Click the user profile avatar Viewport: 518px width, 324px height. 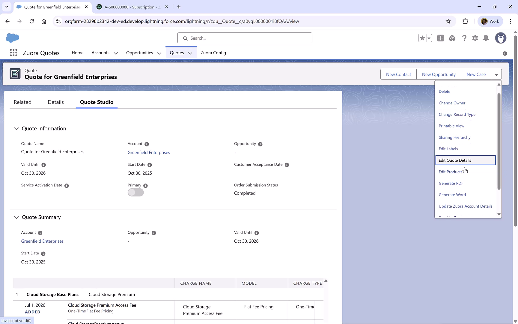[501, 38]
